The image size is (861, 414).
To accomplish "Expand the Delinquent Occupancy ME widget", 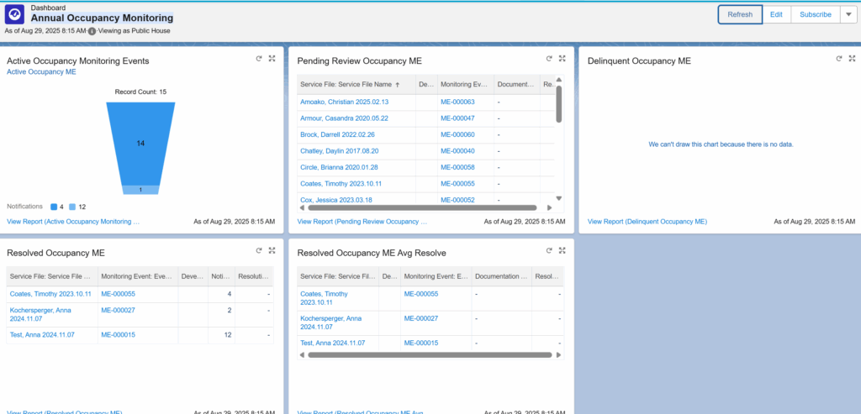I will (x=852, y=59).
